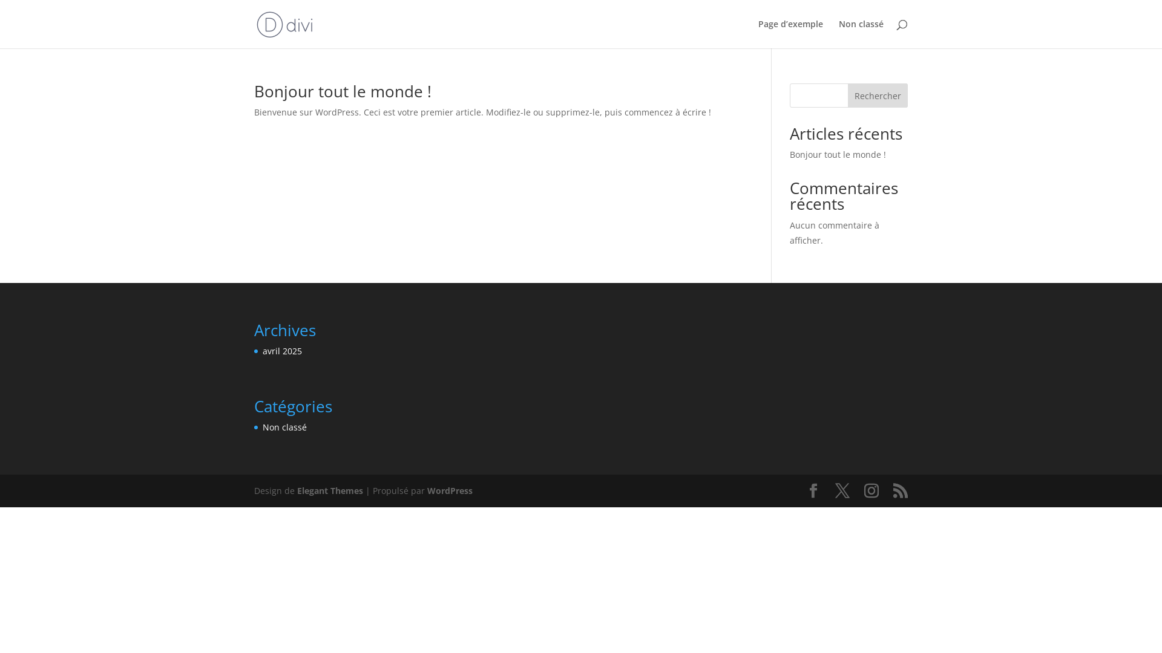Click the Articles récents sidebar heading
Screen dimensions: 1162x653
[845, 134]
